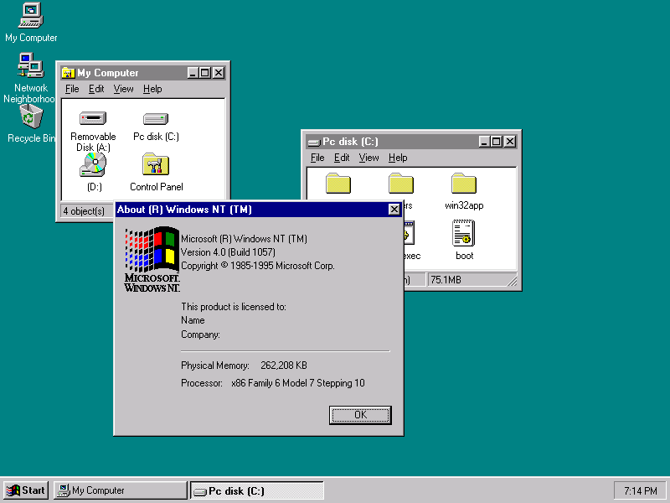670x503 pixels.
Task: Open File menu in My Computer window
Action: 72,89
